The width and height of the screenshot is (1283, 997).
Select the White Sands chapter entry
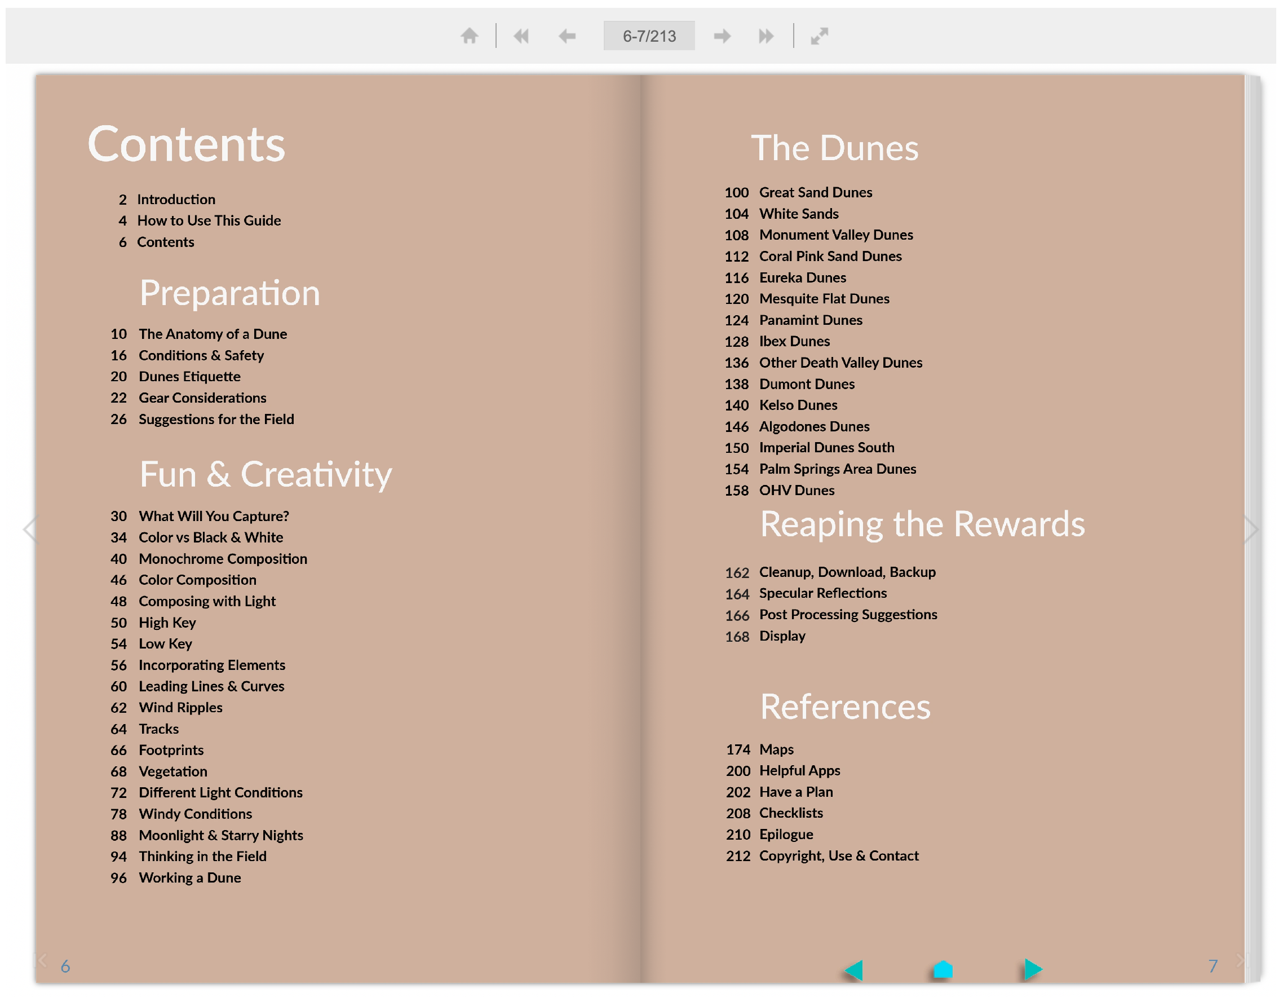click(x=799, y=214)
